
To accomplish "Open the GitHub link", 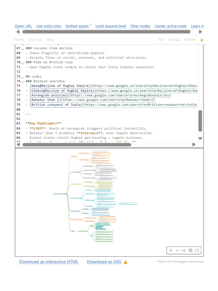I will click(174, 40).
